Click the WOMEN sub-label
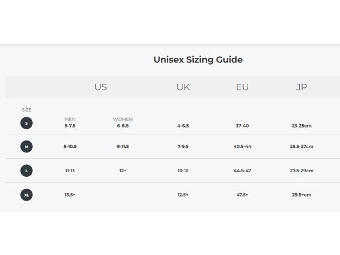Screen dimensions: 340x255 click(x=123, y=119)
